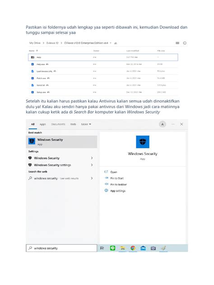Select the Setup.exe row name
Screen dimensions: 214x285
click(x=41, y=92)
